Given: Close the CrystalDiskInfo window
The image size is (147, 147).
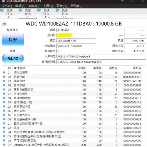Looking at the screenshot, I should [143, 1].
